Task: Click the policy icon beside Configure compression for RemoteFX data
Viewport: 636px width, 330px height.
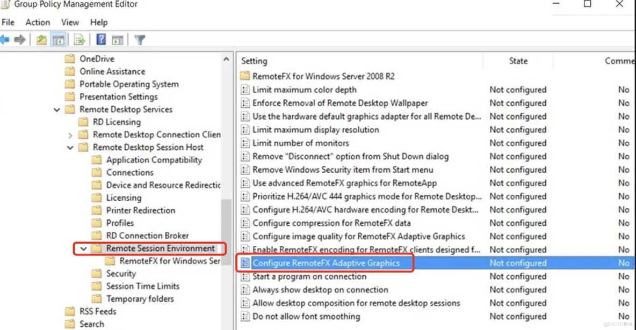Action: tap(245, 223)
